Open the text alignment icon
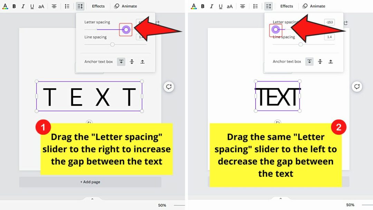The image size is (373, 210). tap(54, 6)
